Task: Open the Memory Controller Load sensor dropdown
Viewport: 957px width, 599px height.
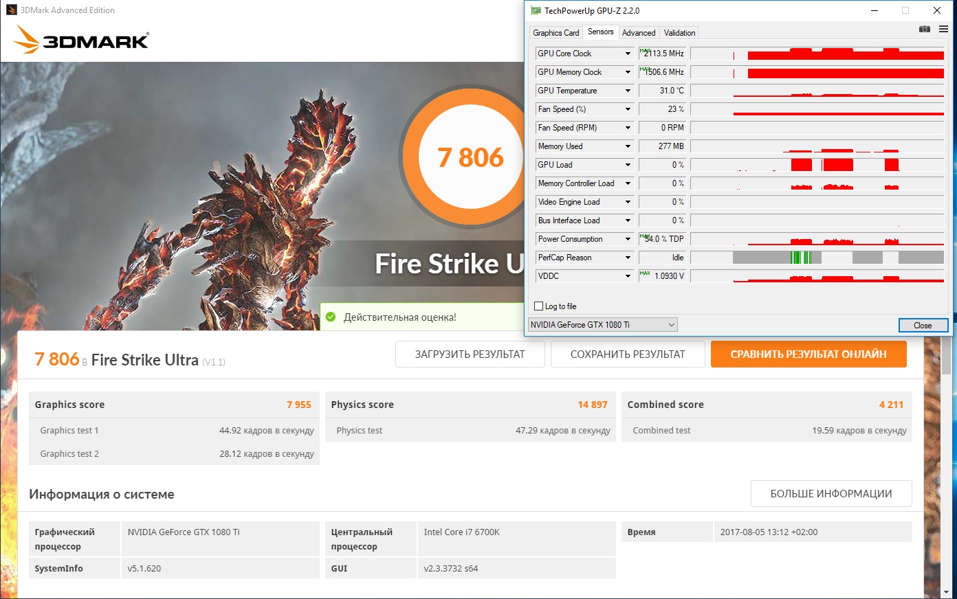Action: coord(628,183)
